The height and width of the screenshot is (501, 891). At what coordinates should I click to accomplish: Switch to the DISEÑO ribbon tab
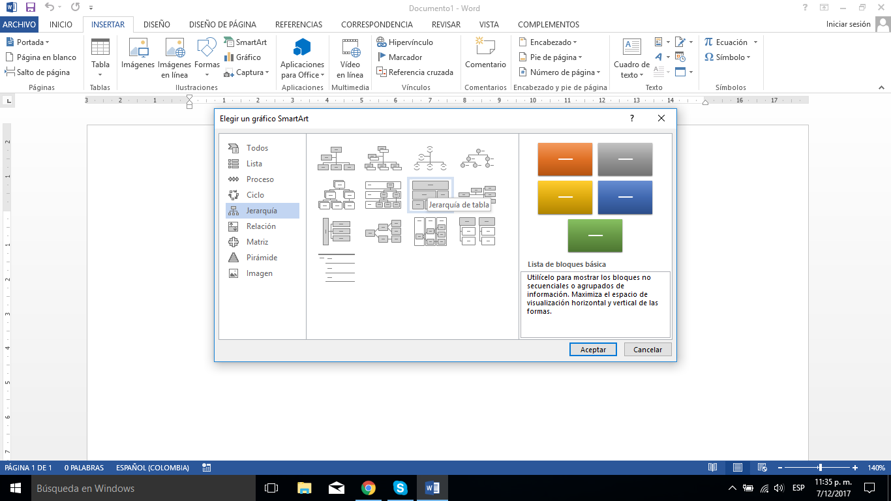pos(157,24)
